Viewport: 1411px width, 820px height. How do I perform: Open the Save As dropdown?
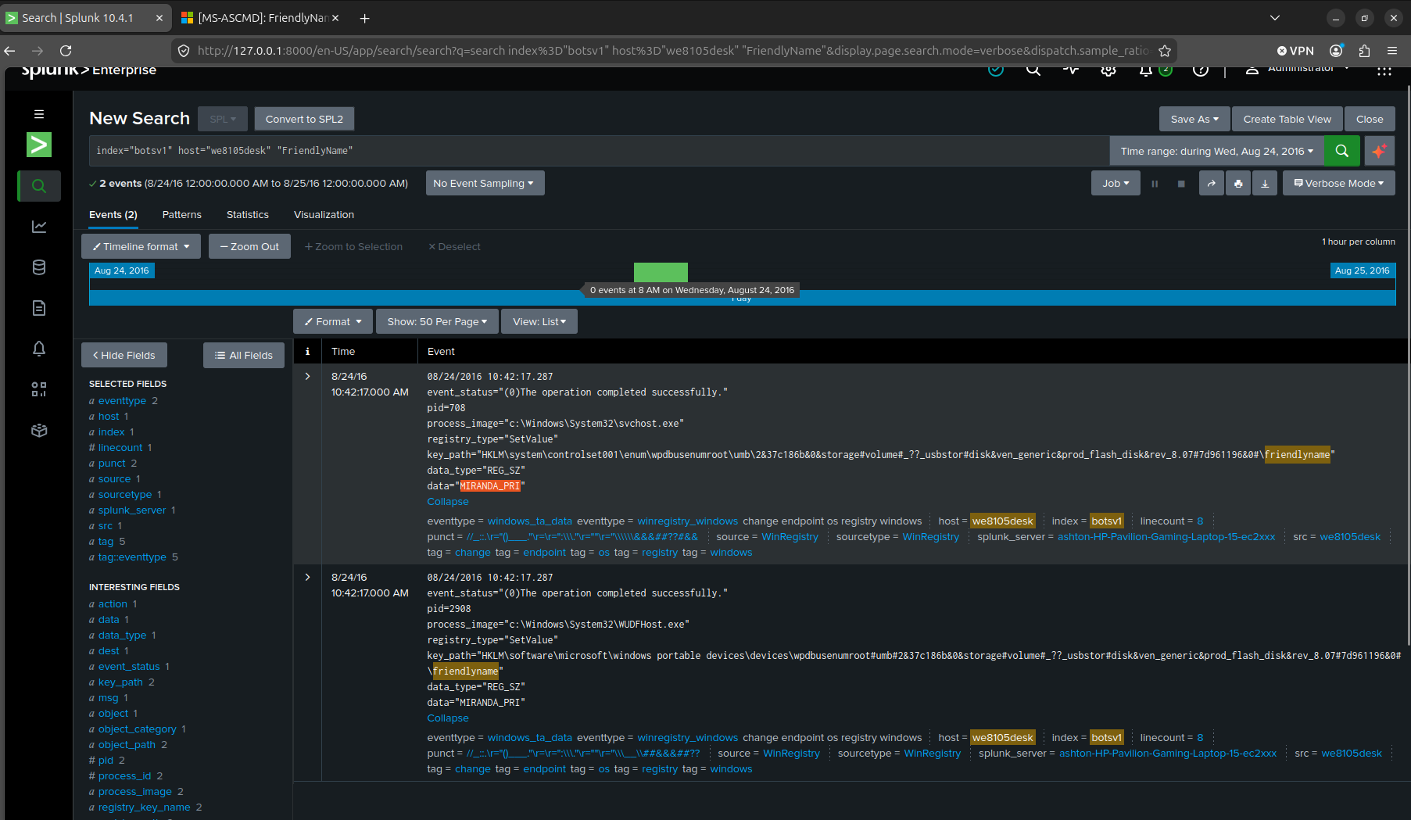(x=1194, y=119)
